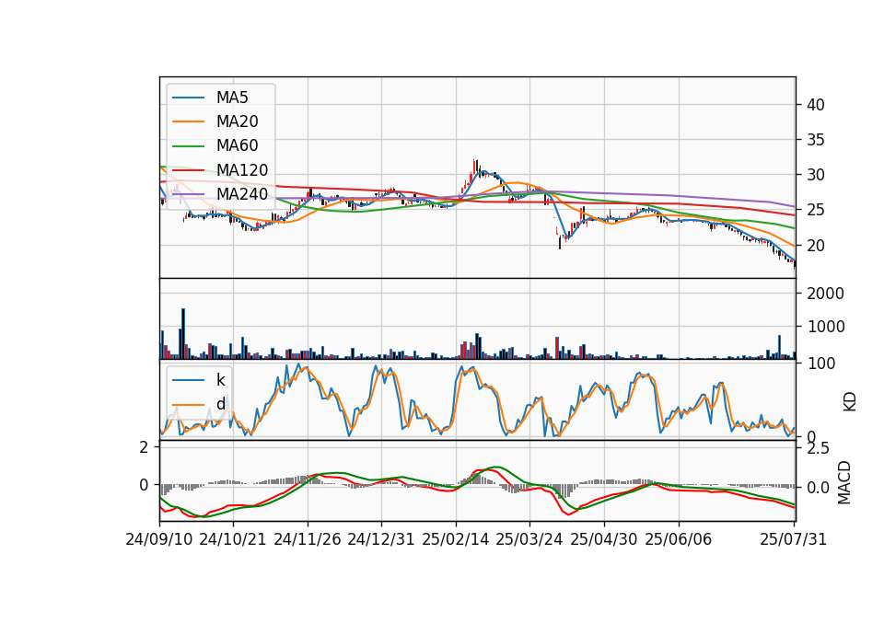
Task: Click the MA60 legend label
Action: click(x=237, y=146)
